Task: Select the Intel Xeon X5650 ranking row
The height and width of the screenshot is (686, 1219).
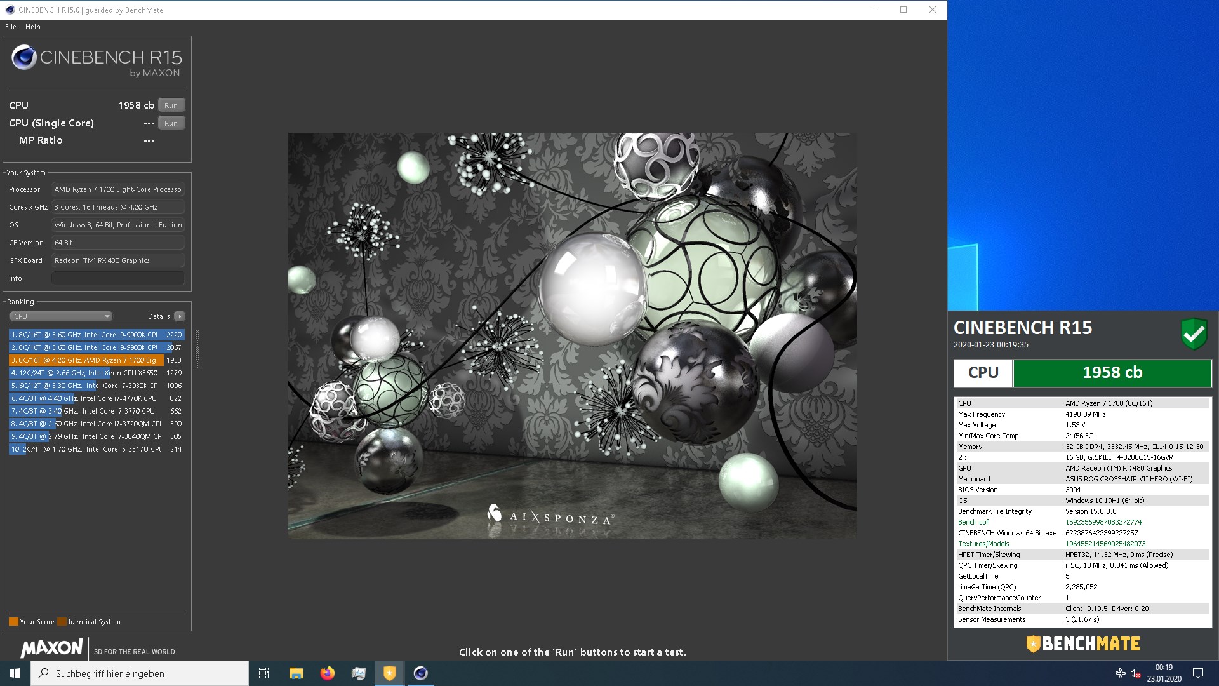Action: coord(97,373)
